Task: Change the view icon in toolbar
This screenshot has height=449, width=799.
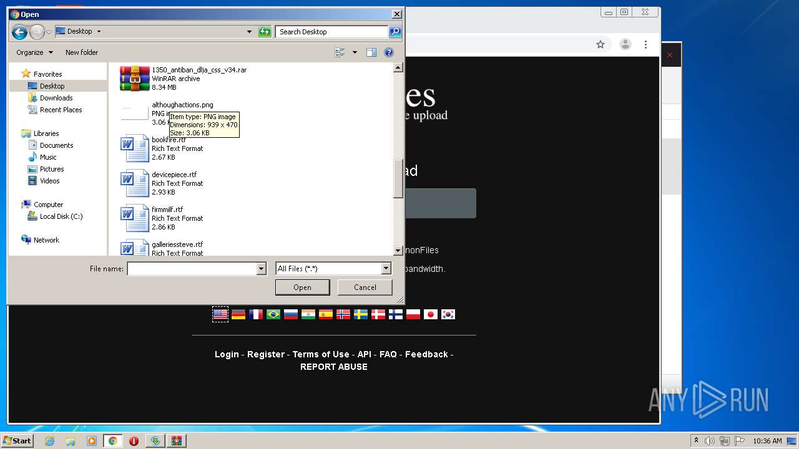Action: click(340, 52)
